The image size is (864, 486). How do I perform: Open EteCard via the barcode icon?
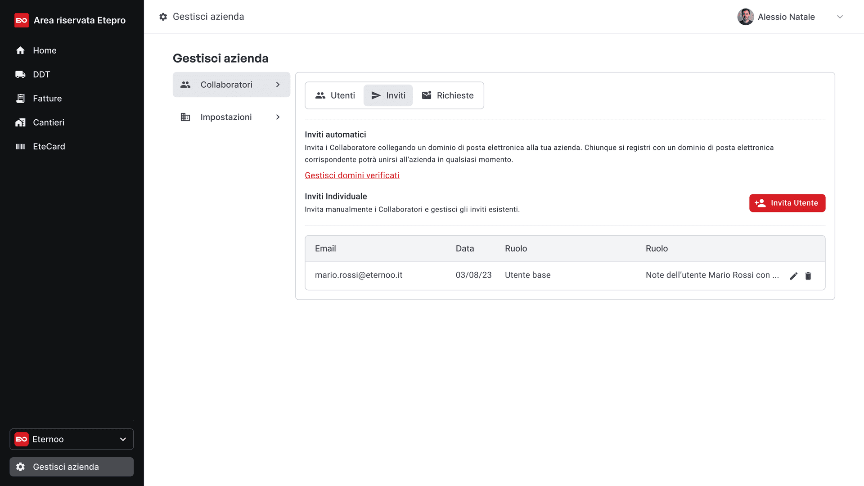coord(20,147)
